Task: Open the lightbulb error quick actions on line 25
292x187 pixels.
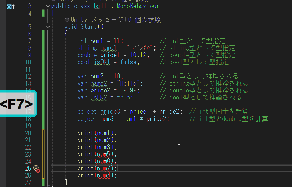Action: pyautogui.click(x=36, y=169)
